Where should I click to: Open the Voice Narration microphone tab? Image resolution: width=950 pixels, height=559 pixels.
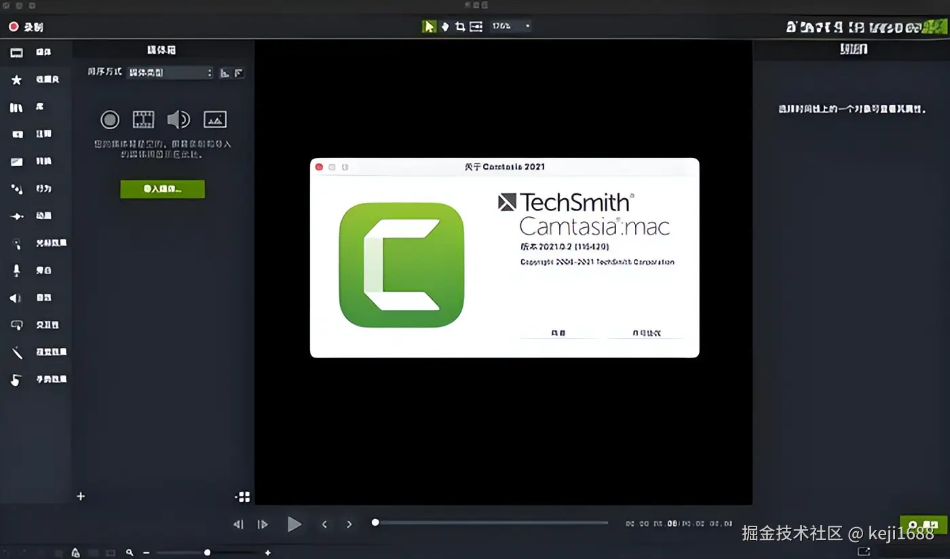(x=34, y=270)
